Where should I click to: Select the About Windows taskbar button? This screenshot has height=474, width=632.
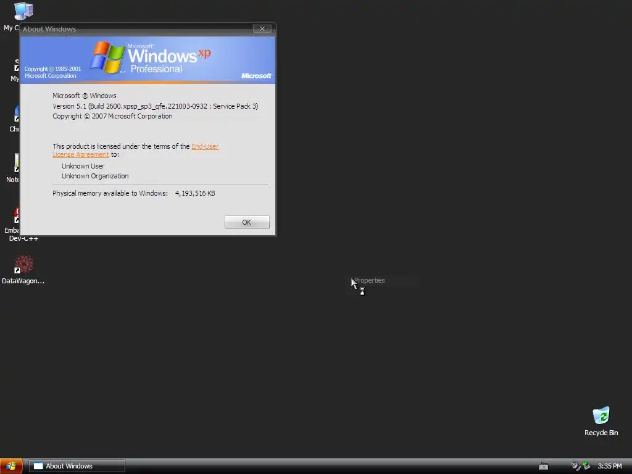pyautogui.click(x=77, y=466)
